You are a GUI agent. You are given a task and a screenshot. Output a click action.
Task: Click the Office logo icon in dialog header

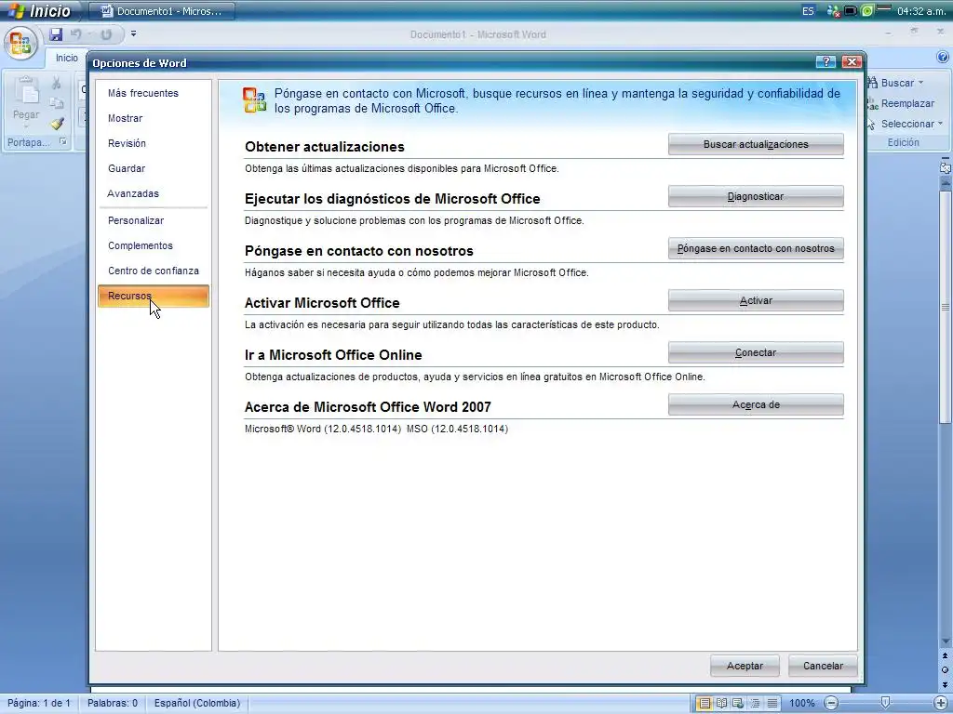tap(254, 100)
